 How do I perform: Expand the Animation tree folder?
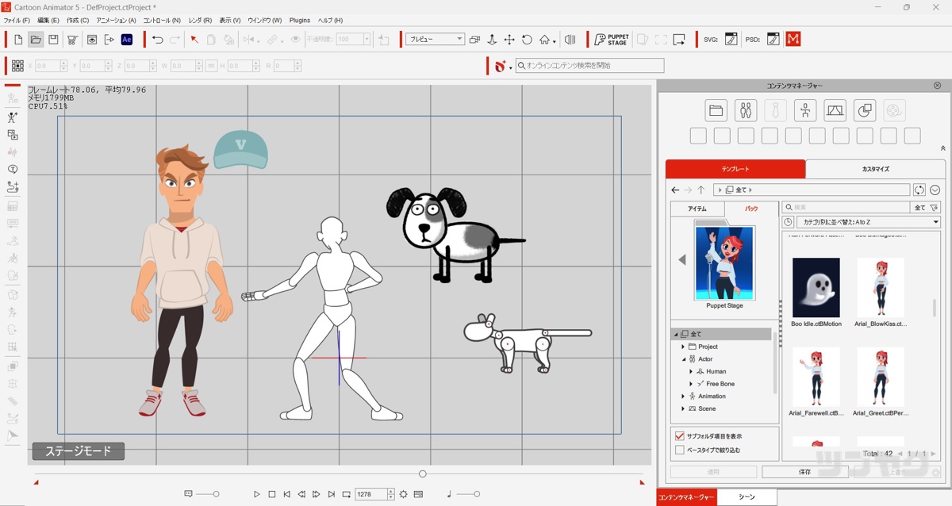tap(683, 397)
